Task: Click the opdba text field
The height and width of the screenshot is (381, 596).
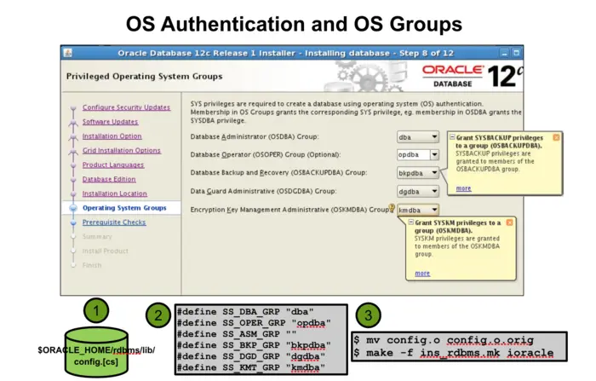Action: pos(414,154)
